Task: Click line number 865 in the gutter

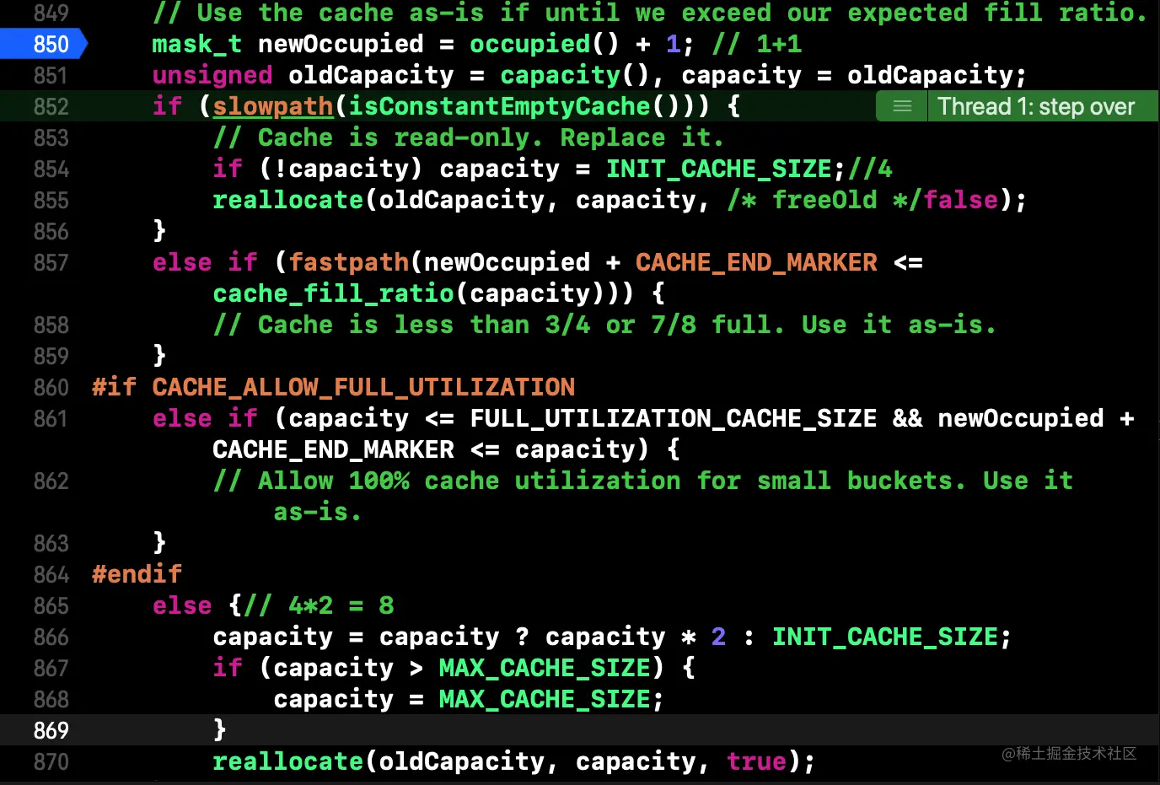Action: coord(51,605)
